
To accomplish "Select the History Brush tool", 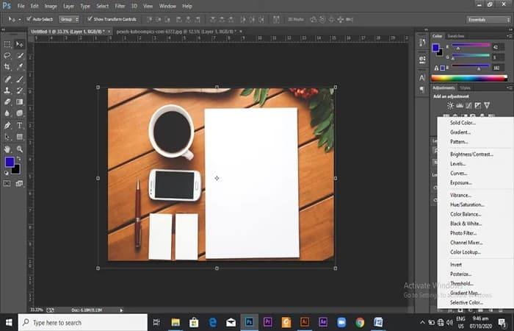I will (19, 90).
